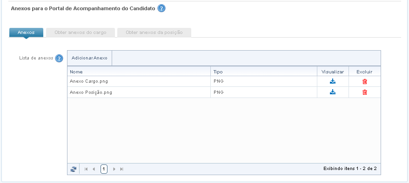
Task: Go to next page of grid
Action: click(114, 169)
